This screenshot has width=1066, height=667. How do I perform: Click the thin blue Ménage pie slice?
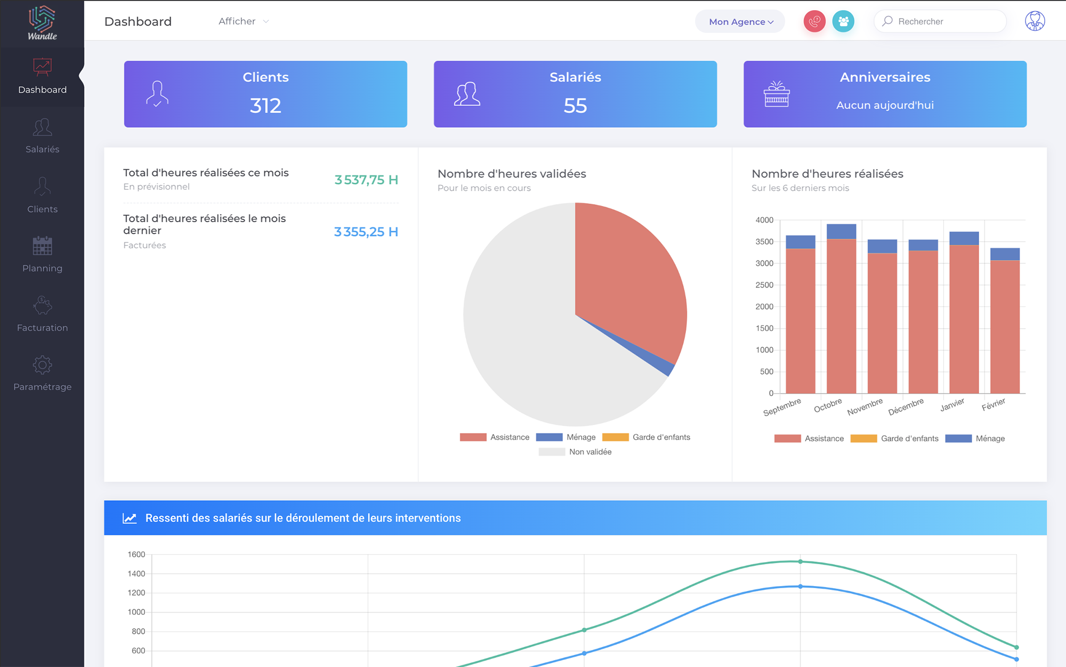(661, 365)
